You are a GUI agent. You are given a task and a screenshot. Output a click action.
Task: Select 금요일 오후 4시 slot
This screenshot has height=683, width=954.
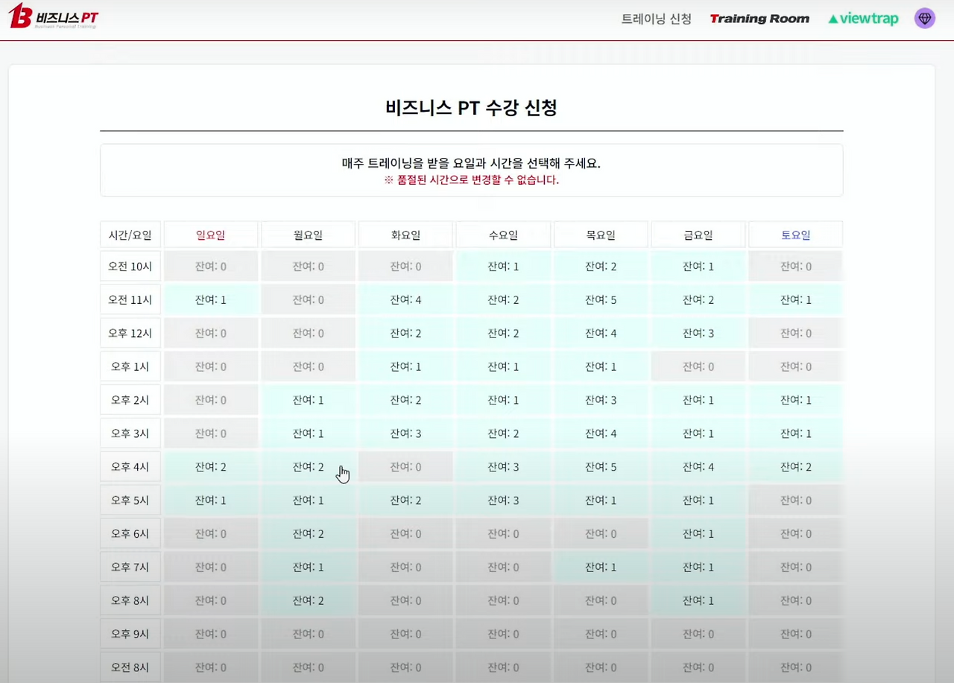(698, 467)
